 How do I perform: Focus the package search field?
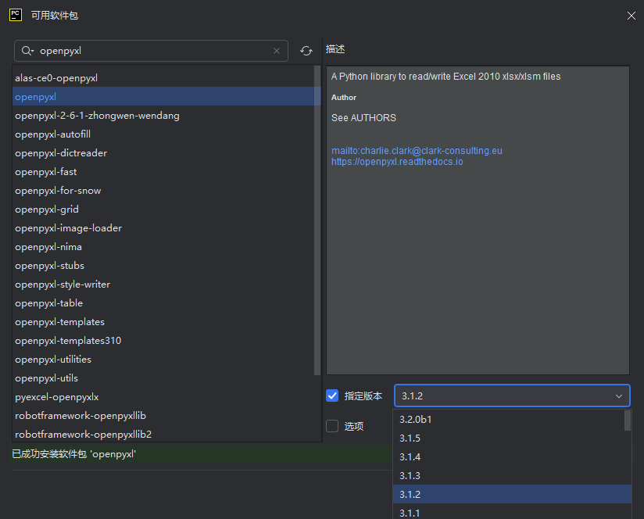151,51
